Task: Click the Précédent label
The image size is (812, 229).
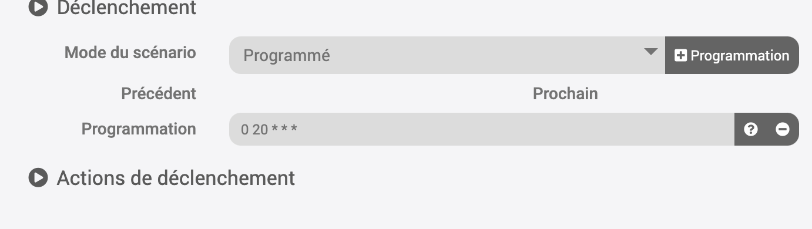Action: click(x=159, y=93)
